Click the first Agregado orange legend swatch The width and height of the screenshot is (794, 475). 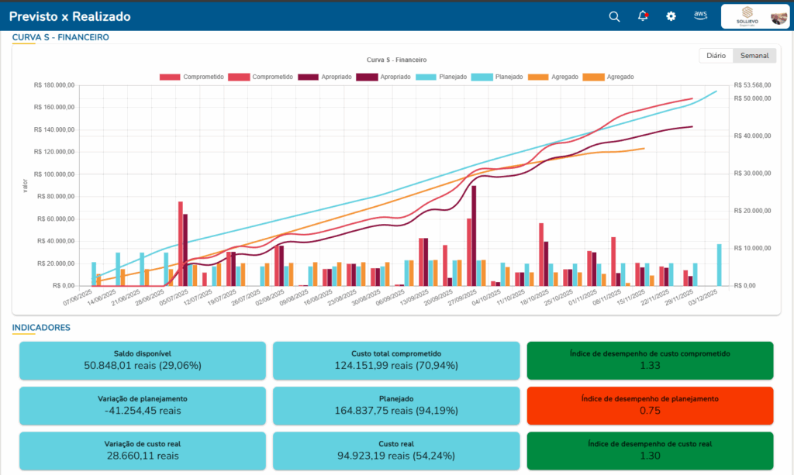543,77
